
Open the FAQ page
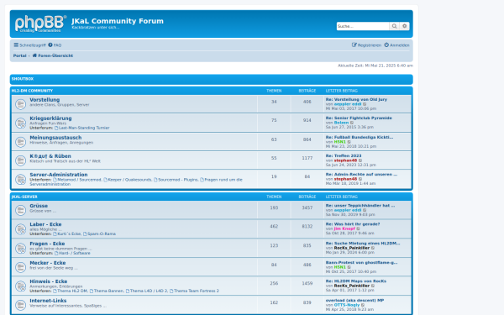55,45
